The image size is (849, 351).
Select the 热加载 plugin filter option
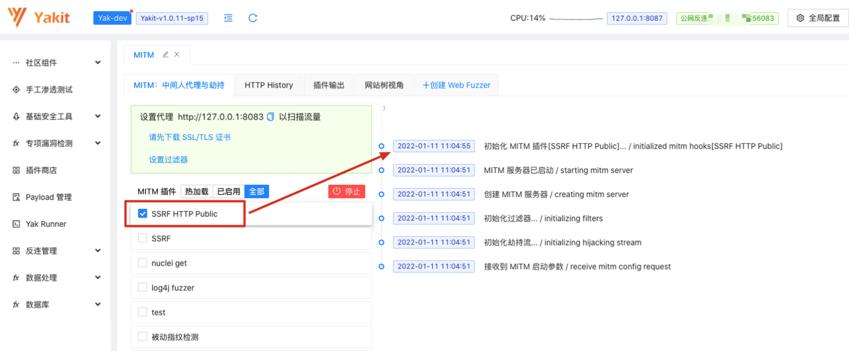196,191
